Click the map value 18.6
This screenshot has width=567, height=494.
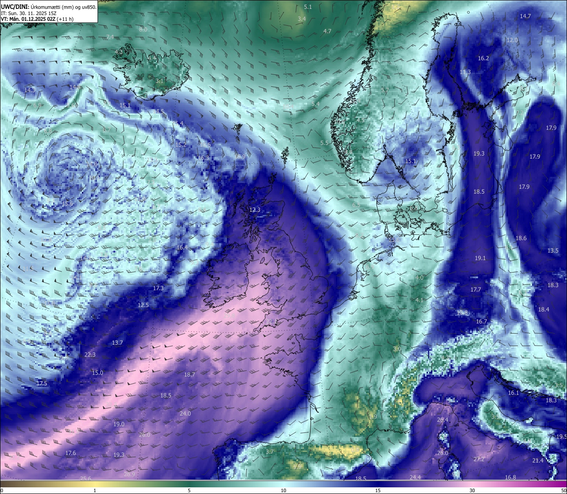521,238
